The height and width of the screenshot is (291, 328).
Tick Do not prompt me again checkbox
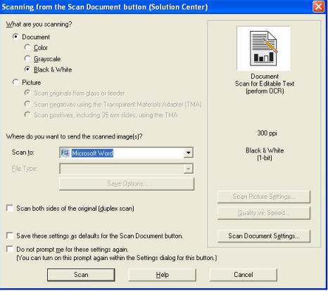click(x=10, y=249)
